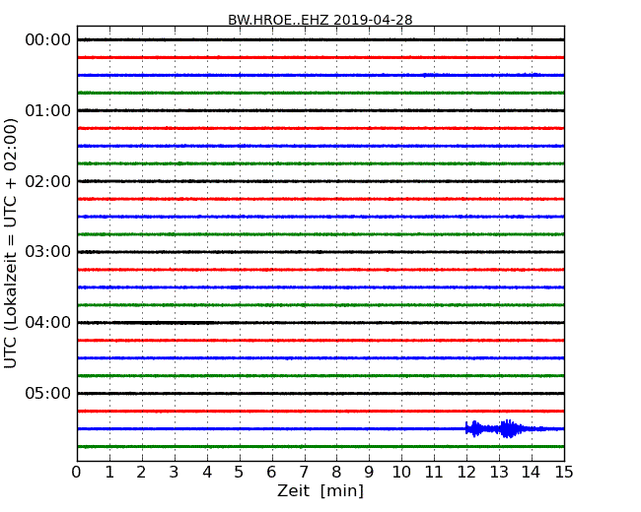Screen dimensions: 641x512
Task: Click the x-axis tick label 0
Action: (77, 473)
